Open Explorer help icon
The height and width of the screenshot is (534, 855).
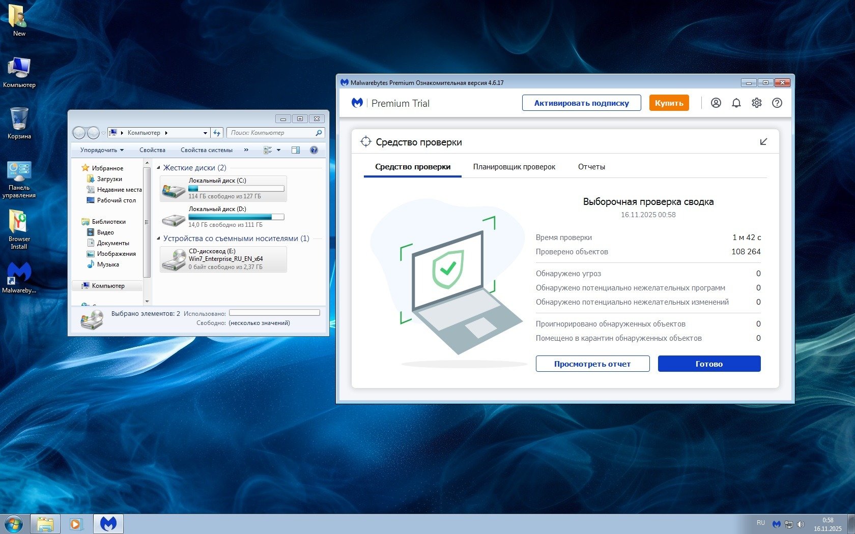[x=314, y=150]
